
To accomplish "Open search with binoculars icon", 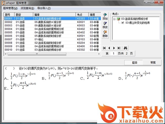I will point(125,48).
